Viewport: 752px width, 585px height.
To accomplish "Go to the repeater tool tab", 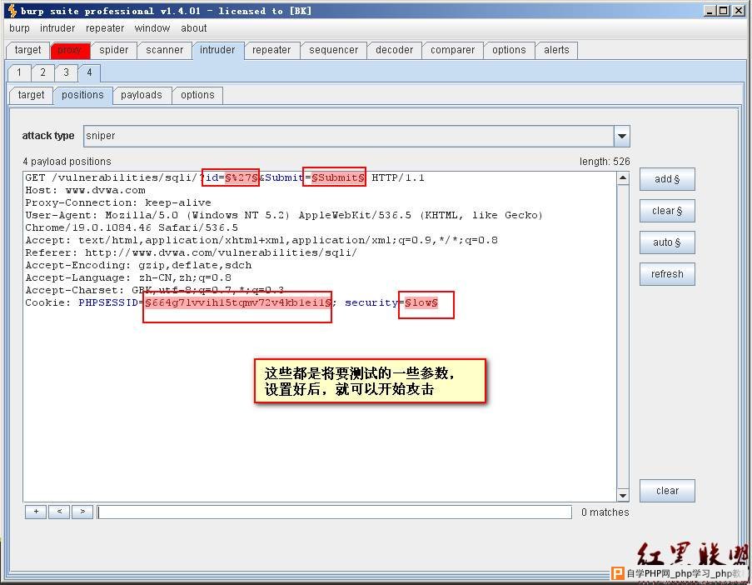I will pyautogui.click(x=271, y=50).
